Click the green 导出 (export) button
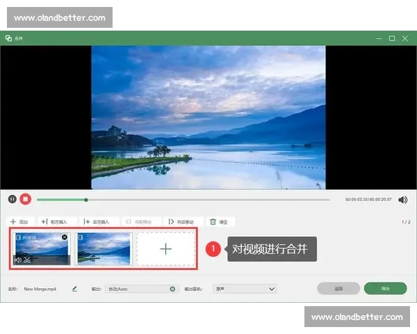The image size is (417, 334). 385,288
